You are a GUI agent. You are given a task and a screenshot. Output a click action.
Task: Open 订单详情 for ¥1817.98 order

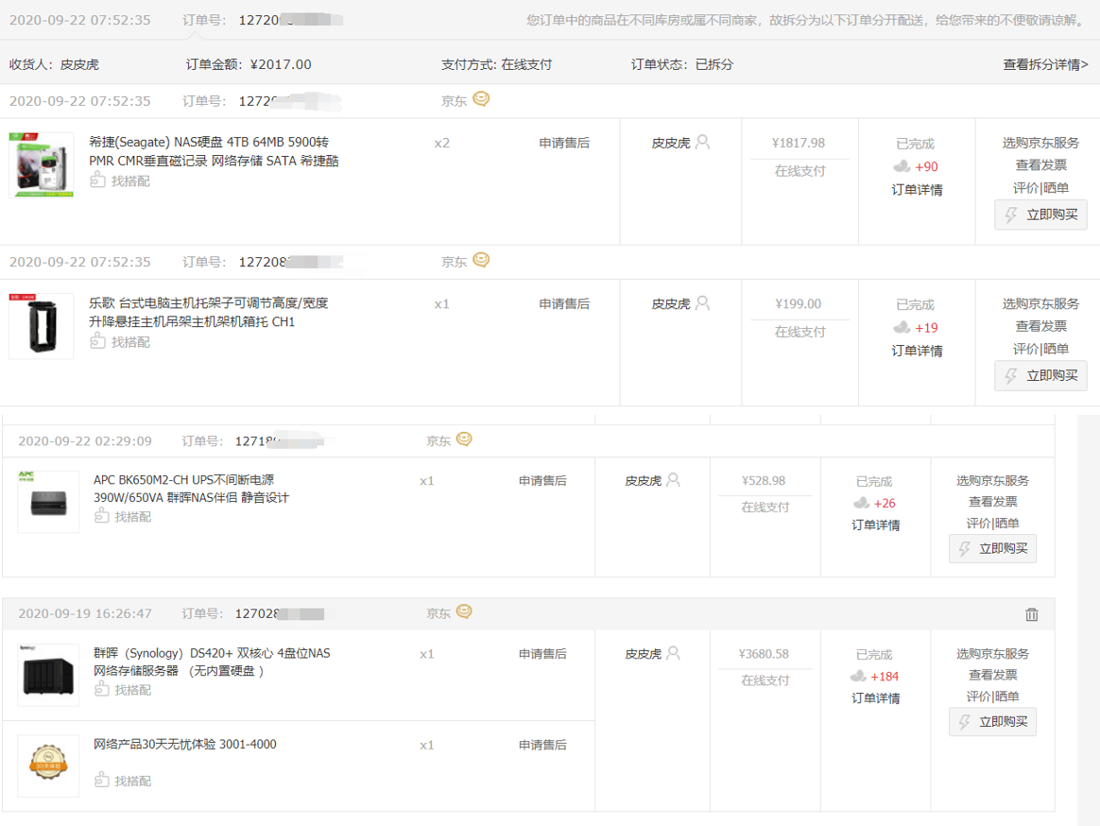pos(917,190)
